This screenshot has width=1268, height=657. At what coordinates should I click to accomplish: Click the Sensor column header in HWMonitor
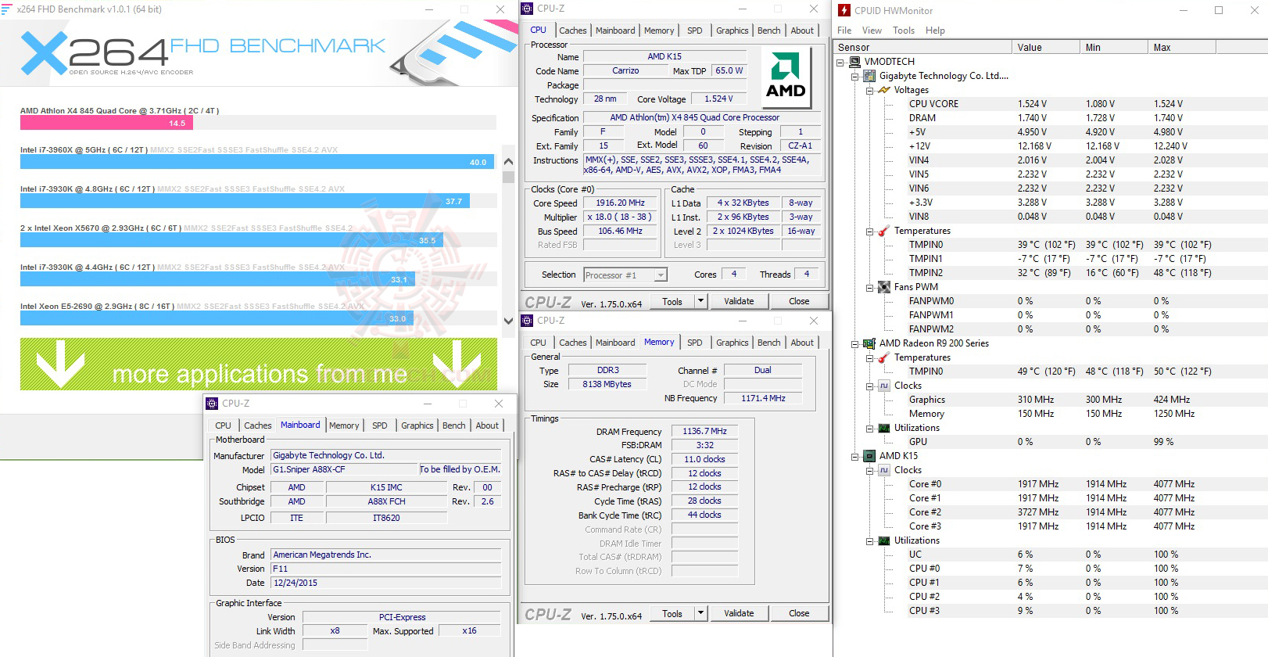point(922,48)
